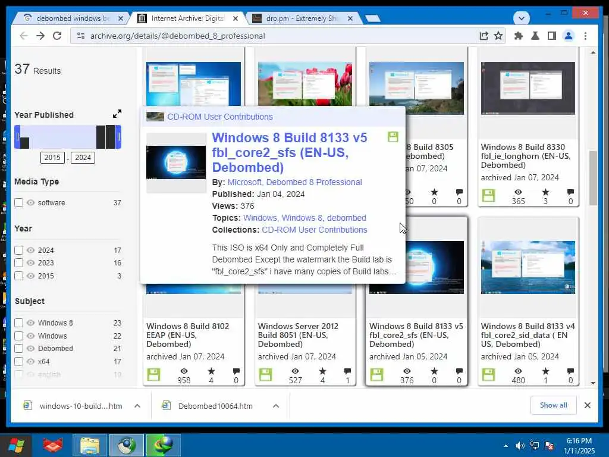This screenshot has width=609, height=457.
Task: Check the x64 subject filter
Action: pyautogui.click(x=18, y=361)
